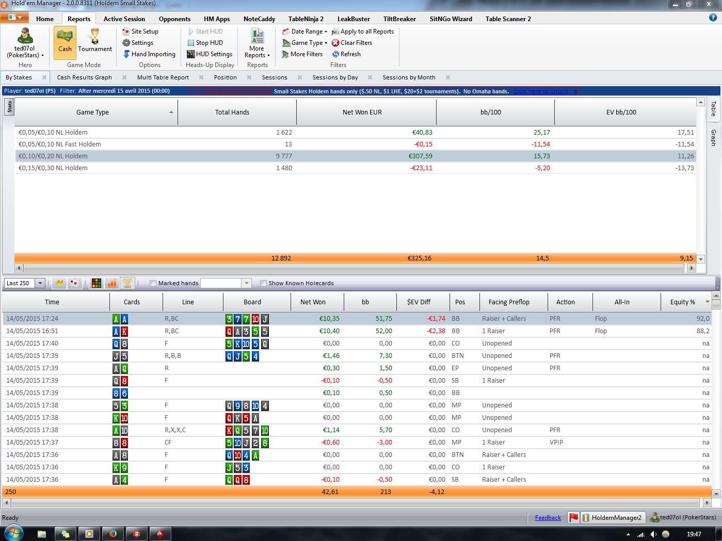The height and width of the screenshot is (541, 722).
Task: Switch to the Table side view
Action: coord(714,109)
